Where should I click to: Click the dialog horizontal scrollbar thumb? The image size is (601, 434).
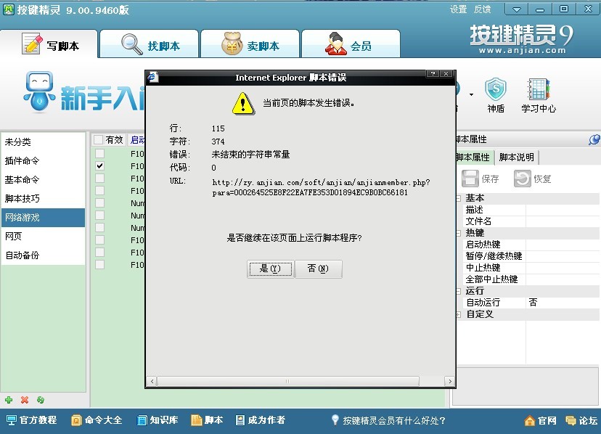pyautogui.click(x=288, y=381)
